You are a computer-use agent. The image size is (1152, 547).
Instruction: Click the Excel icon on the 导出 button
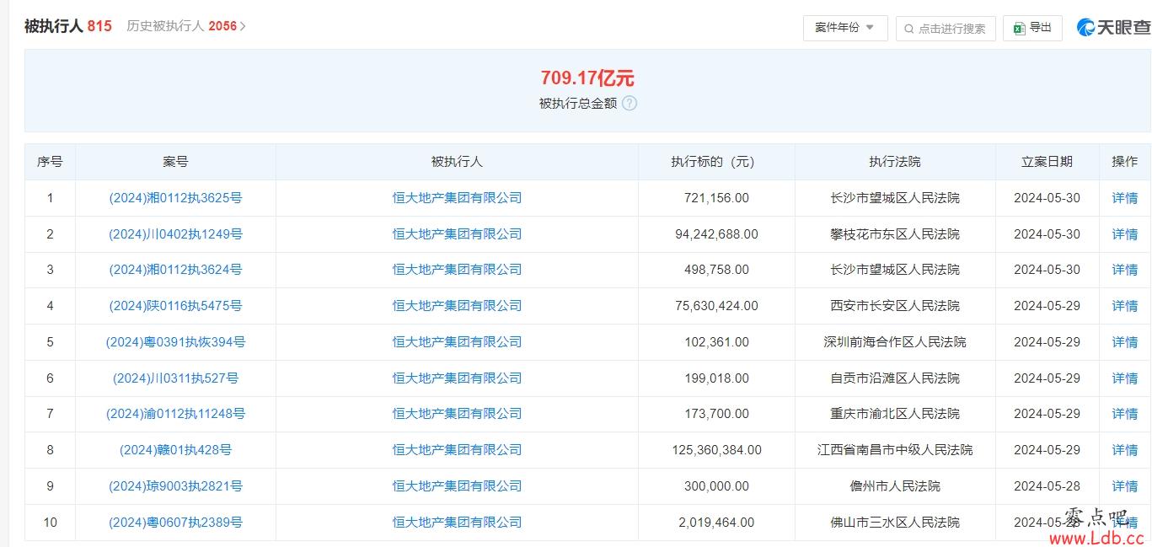pyautogui.click(x=1019, y=28)
